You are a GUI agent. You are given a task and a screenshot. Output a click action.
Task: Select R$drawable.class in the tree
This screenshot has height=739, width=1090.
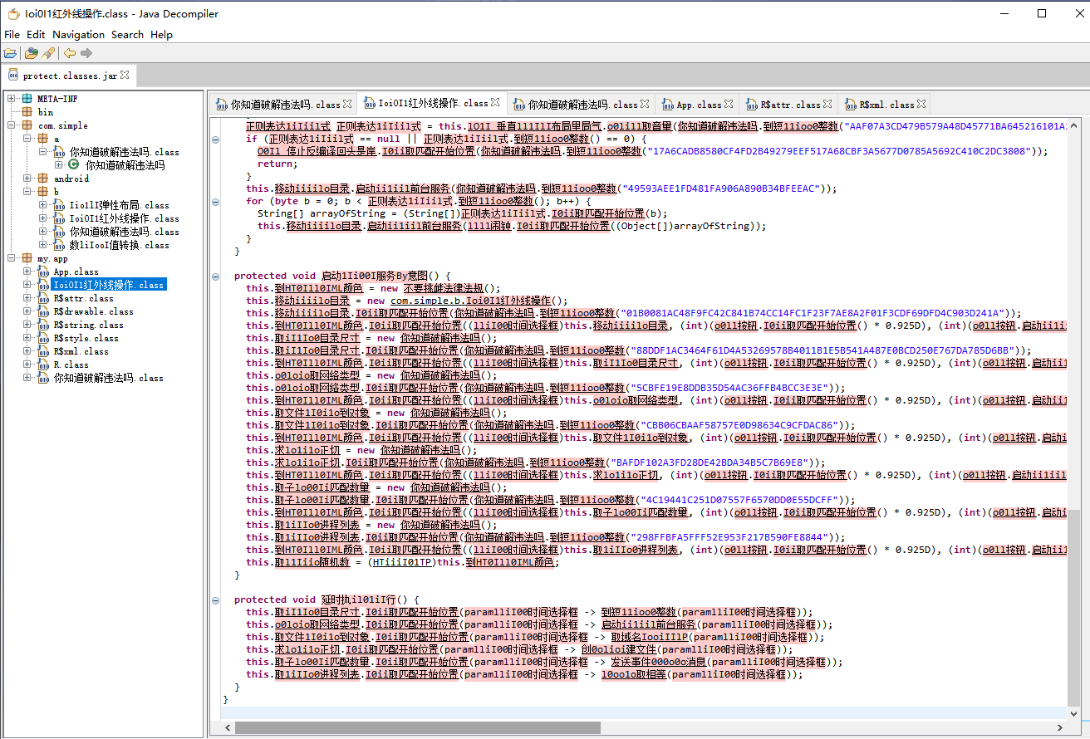click(93, 311)
